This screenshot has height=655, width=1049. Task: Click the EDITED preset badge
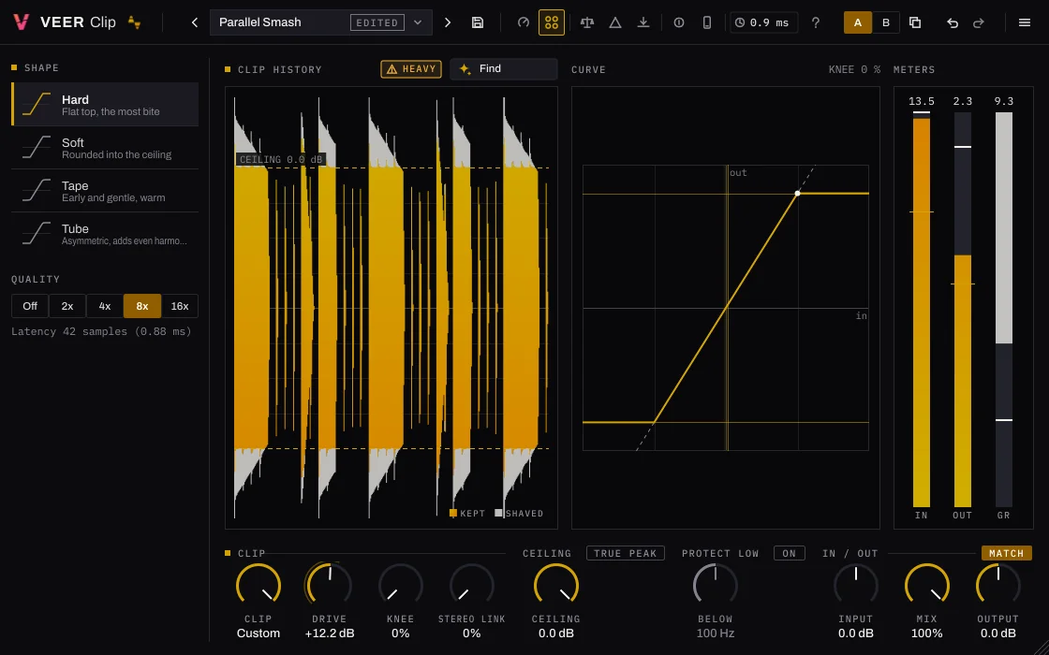[x=377, y=22]
